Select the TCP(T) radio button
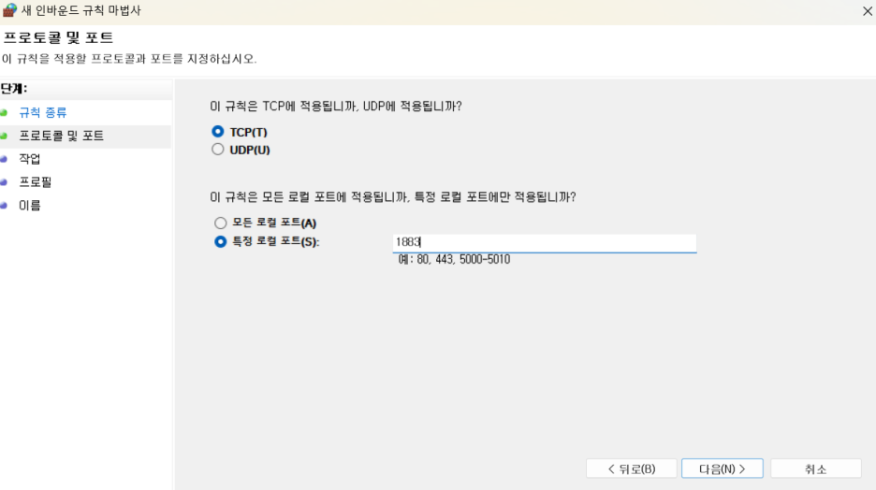This screenshot has height=490, width=876. tap(218, 132)
